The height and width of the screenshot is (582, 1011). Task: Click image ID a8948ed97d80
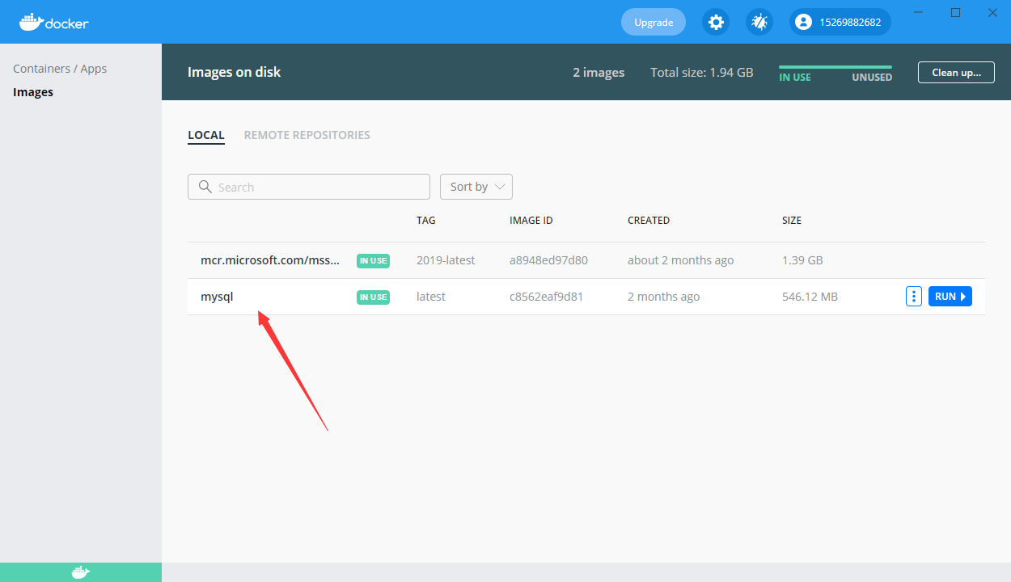click(548, 260)
